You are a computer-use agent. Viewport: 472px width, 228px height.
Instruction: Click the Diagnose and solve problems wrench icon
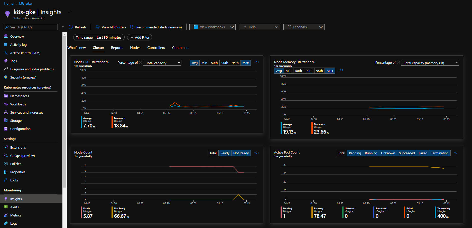pyautogui.click(x=6, y=69)
